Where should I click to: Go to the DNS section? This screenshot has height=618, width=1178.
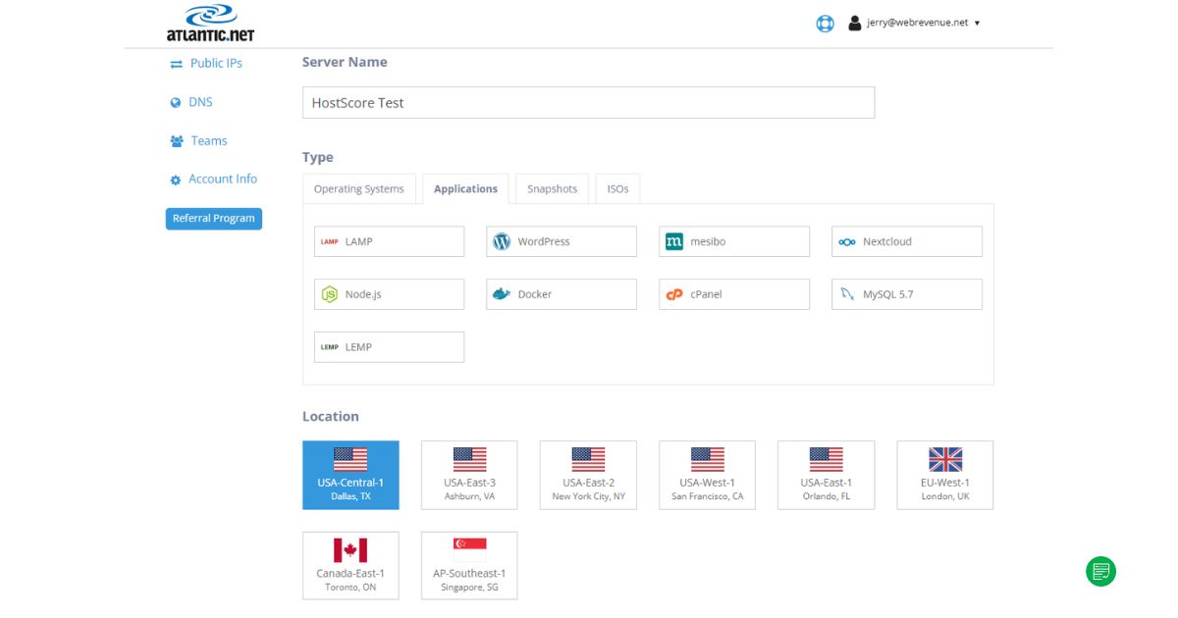pyautogui.click(x=200, y=102)
